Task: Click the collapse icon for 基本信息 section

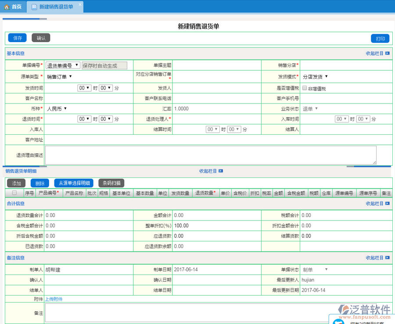Action: coord(387,54)
